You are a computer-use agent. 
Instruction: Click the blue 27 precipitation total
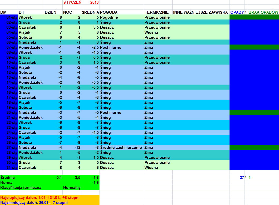point(242,178)
